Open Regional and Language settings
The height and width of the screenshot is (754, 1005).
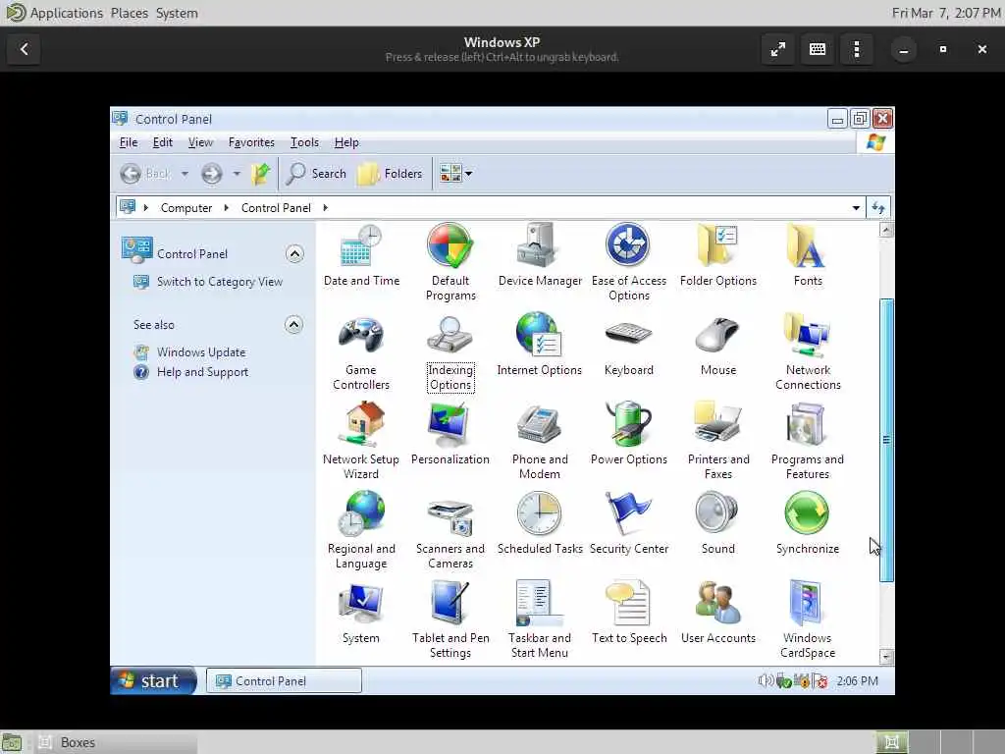[x=361, y=530]
